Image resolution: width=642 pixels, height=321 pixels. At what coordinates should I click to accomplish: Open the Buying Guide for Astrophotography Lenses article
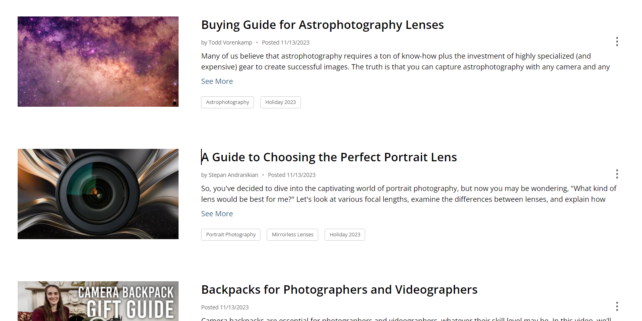[x=322, y=25]
